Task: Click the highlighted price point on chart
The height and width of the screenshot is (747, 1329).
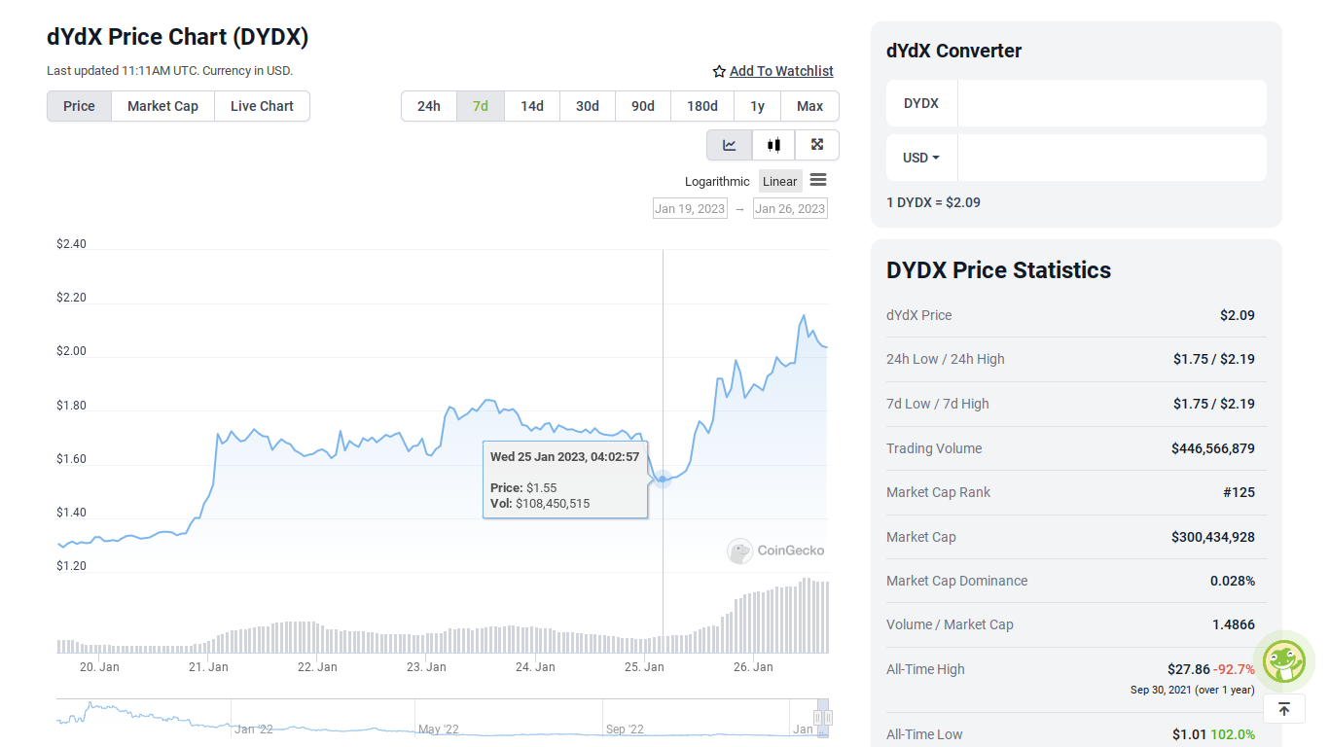Action: tap(663, 479)
